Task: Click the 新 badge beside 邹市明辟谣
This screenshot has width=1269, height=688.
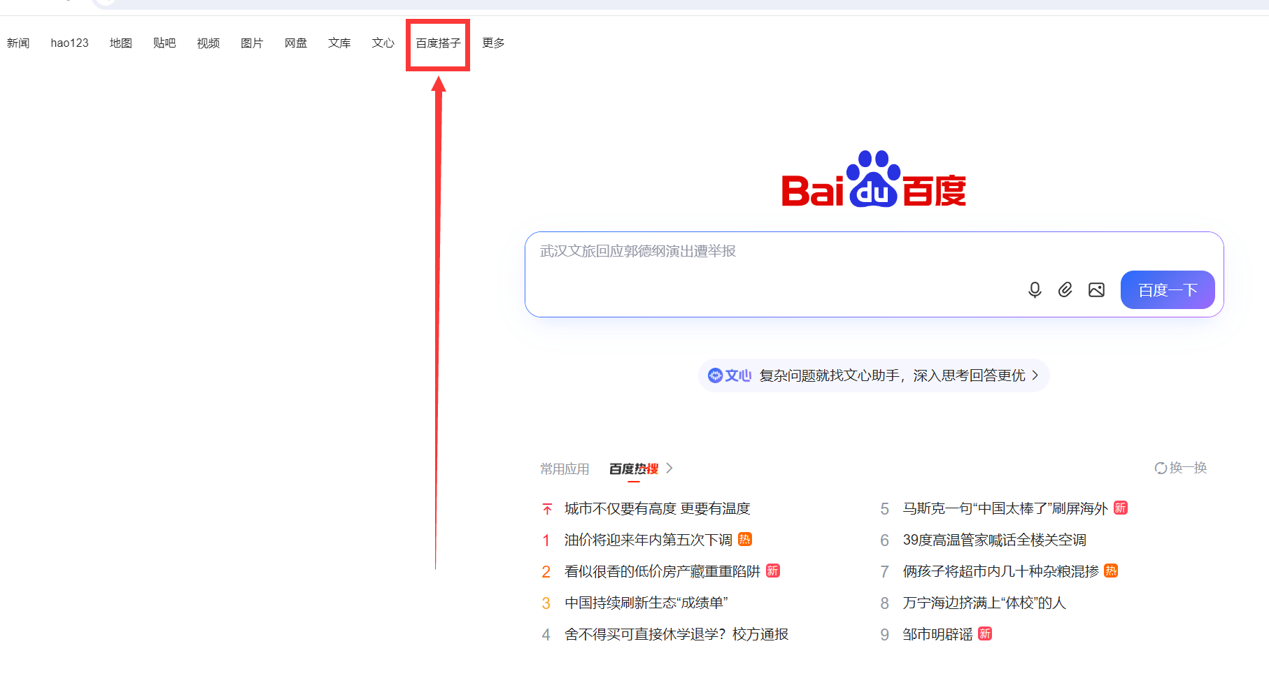Action: [x=985, y=633]
